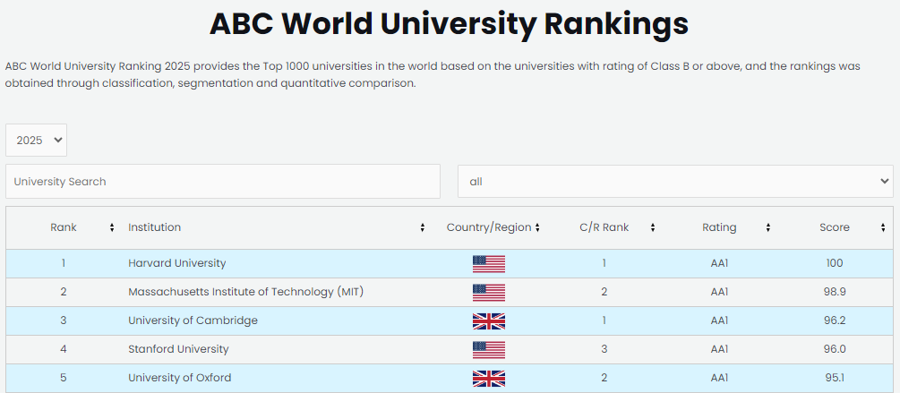The image size is (900, 393).
Task: Click AA1 rating in Cambridge row
Action: 719,320
